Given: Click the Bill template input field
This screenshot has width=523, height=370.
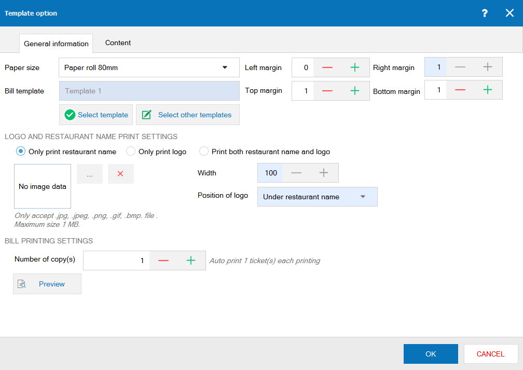Looking at the screenshot, I should [149, 91].
